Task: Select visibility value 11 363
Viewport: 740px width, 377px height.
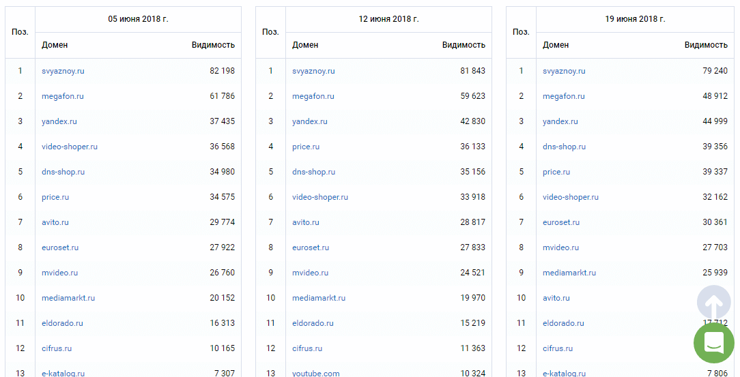Action: click(x=473, y=348)
